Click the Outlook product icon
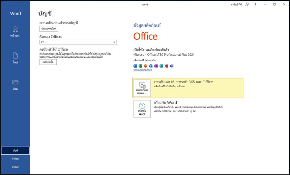 pyautogui.click(x=151, y=66)
